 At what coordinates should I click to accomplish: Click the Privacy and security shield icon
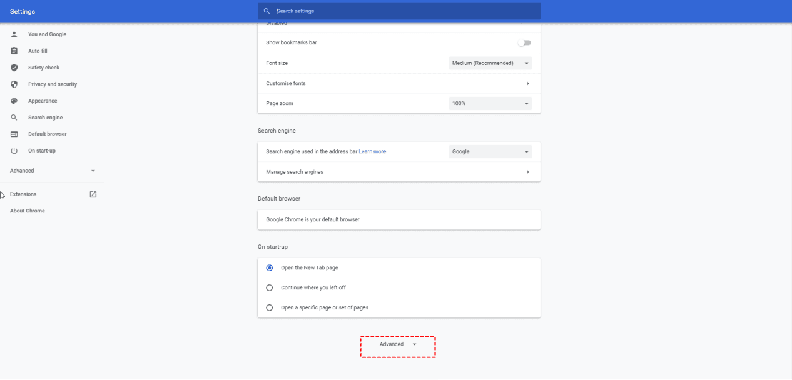[14, 84]
